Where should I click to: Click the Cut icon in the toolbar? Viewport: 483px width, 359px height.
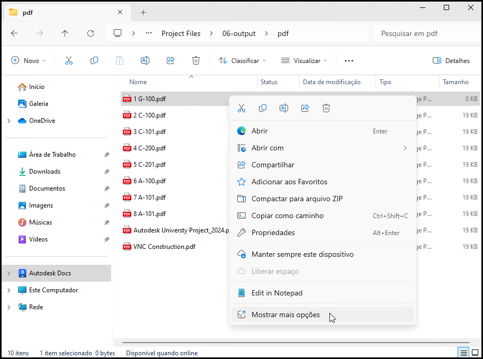point(69,61)
